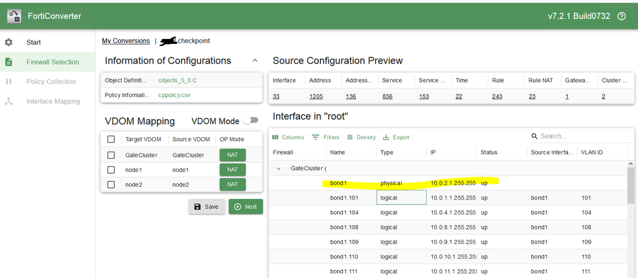This screenshot has width=638, height=278.
Task: Open the objects_5_0.C file link
Action: coord(178,80)
